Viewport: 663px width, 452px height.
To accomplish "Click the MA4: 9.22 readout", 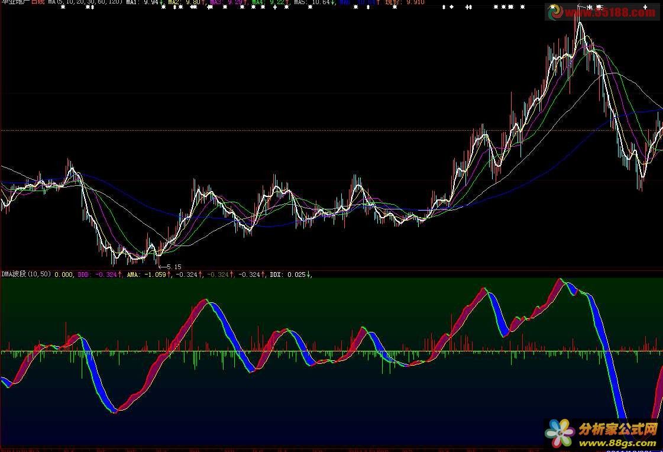I will click(x=271, y=2).
